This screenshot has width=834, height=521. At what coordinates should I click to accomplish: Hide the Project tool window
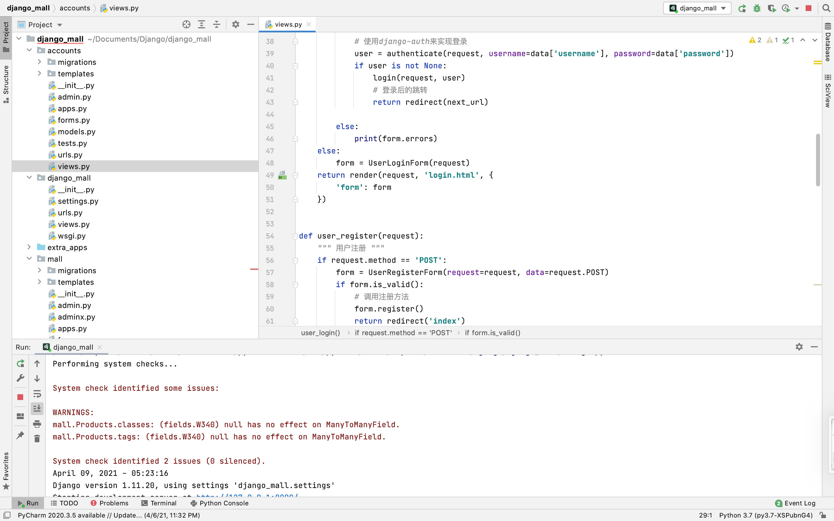click(x=251, y=25)
